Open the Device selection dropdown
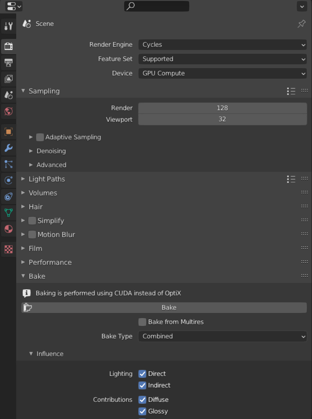 click(x=222, y=73)
